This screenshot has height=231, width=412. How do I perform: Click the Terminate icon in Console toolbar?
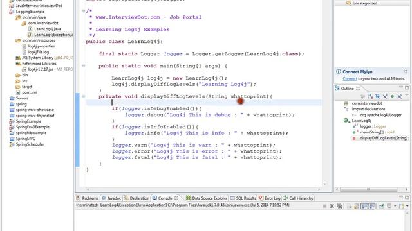point(324,206)
